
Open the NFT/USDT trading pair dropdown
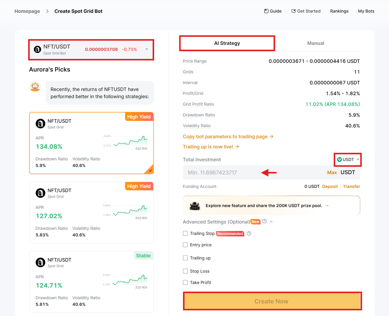click(x=146, y=50)
